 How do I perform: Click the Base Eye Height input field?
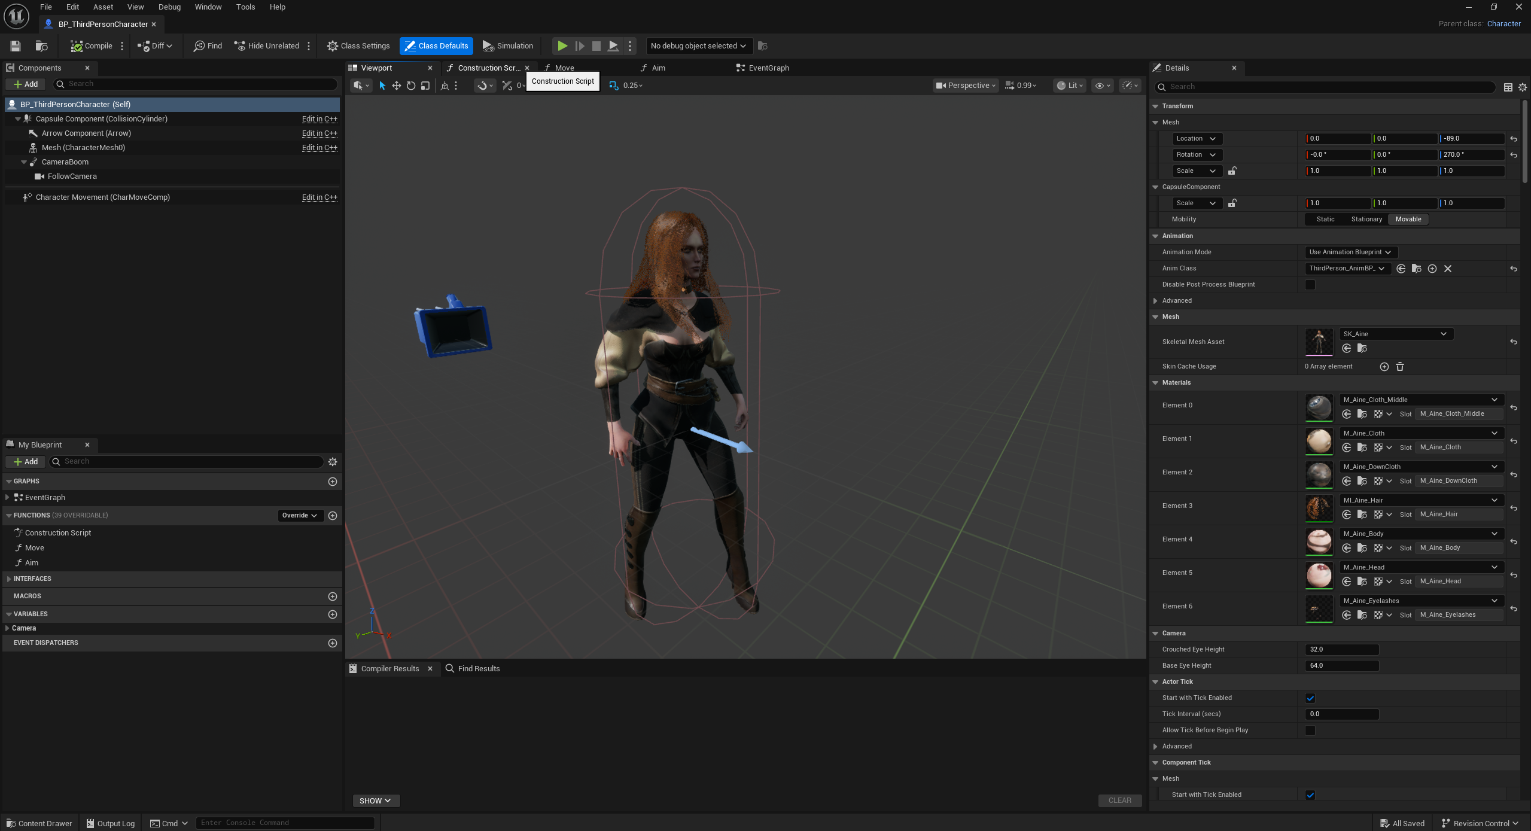[1341, 666]
